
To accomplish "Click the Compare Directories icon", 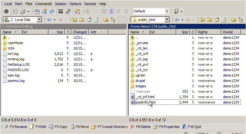I will coord(37,11).
